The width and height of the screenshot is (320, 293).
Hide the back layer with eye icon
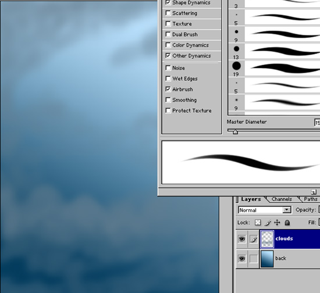pos(242,259)
